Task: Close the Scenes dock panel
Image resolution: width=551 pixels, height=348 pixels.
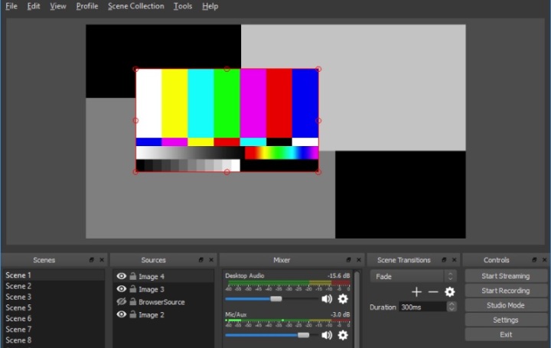Action: (x=102, y=260)
